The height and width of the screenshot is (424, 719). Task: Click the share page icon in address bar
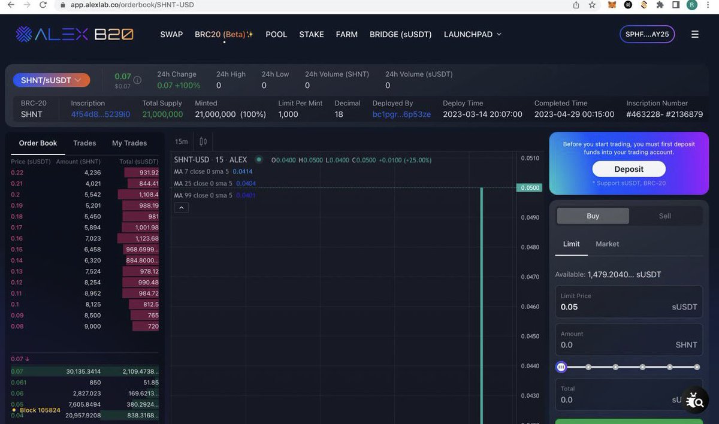coord(576,5)
